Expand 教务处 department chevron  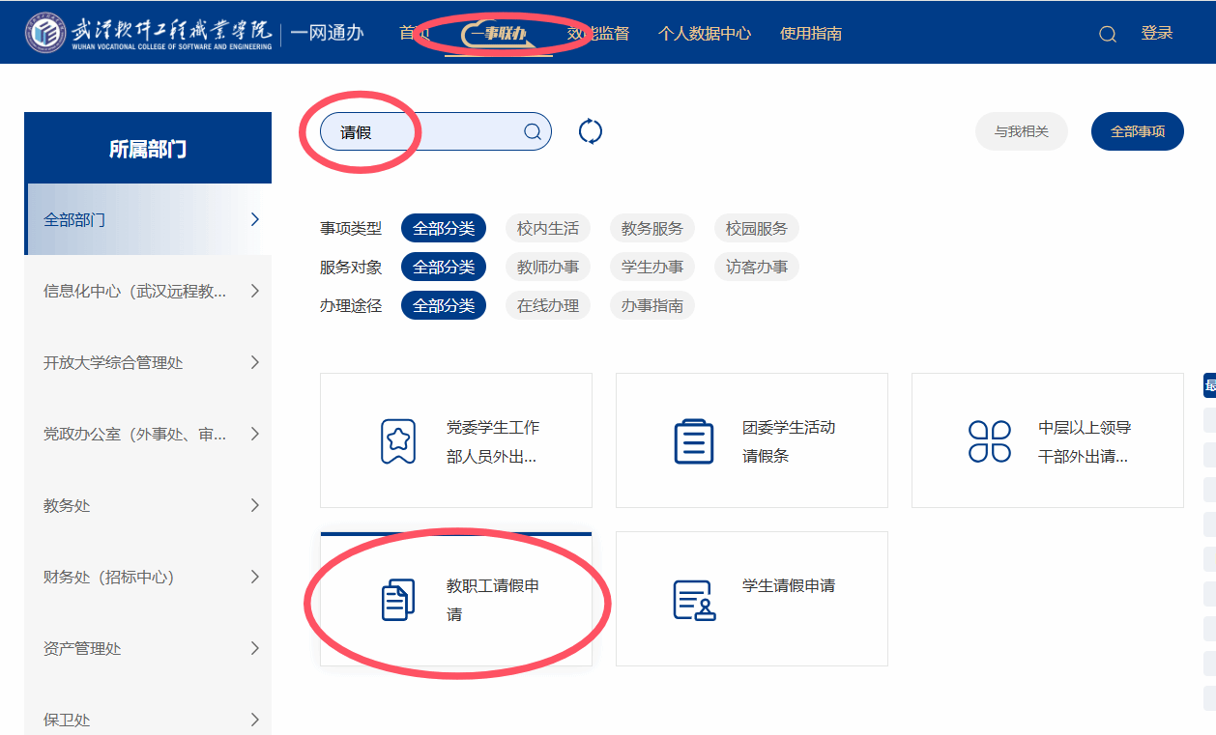pyautogui.click(x=255, y=505)
